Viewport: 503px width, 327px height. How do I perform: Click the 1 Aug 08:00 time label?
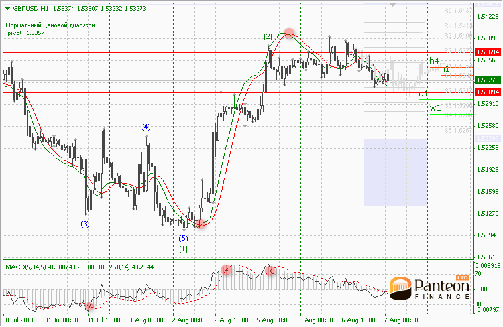tap(146, 320)
